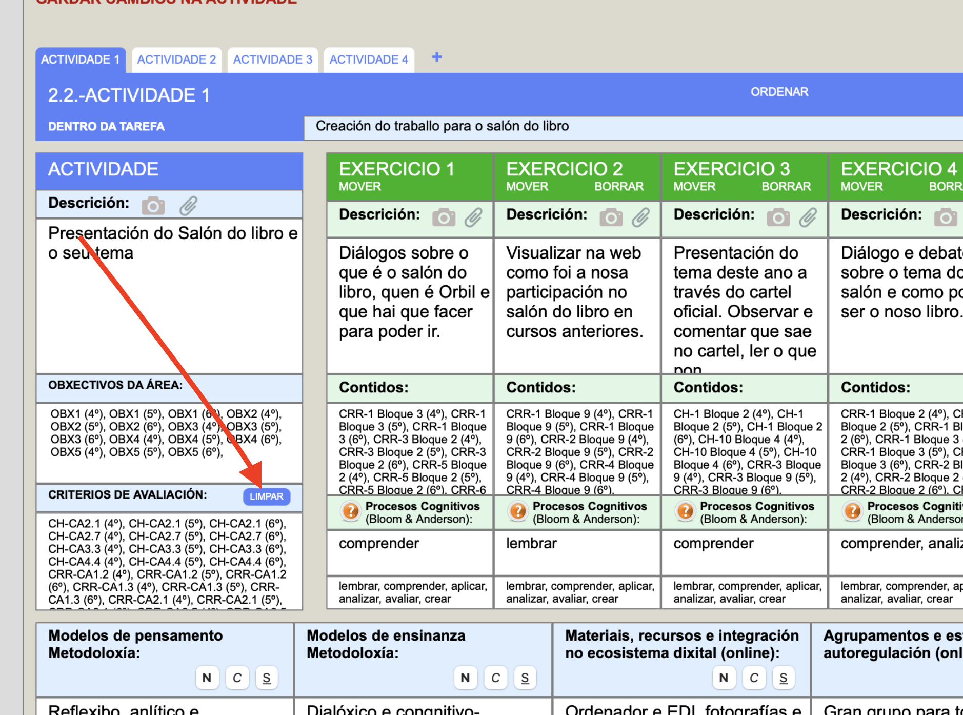Click the Exercicio 2 Contidos list
Screen dimensions: 963x715
coord(577,449)
